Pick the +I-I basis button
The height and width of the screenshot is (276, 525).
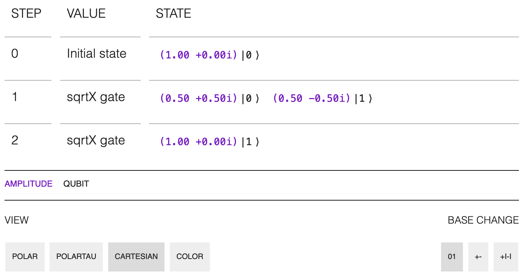[506, 257]
